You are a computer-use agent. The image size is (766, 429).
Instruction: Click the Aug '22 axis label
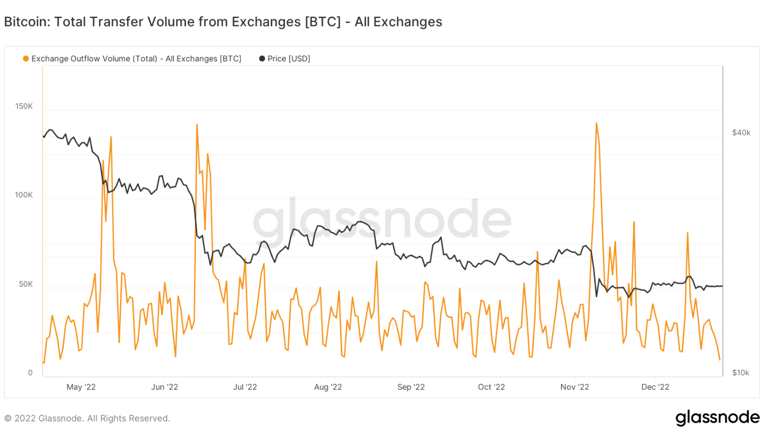(328, 387)
